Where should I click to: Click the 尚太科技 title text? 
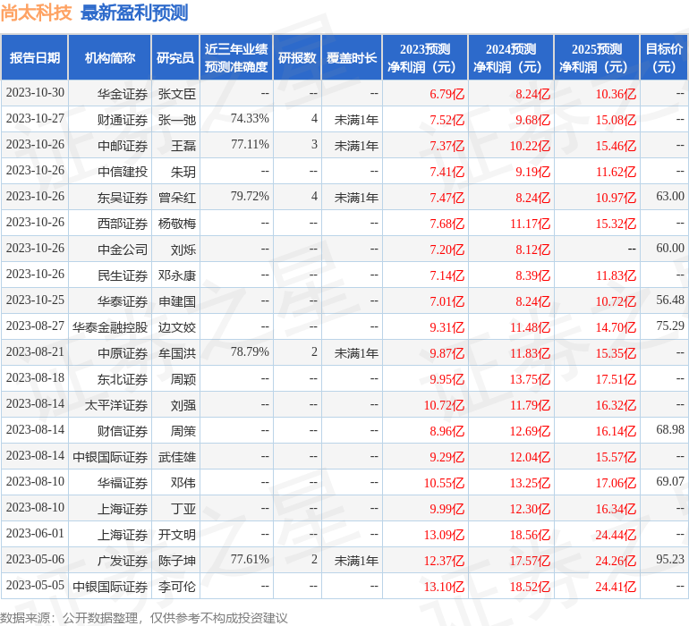tap(36, 13)
